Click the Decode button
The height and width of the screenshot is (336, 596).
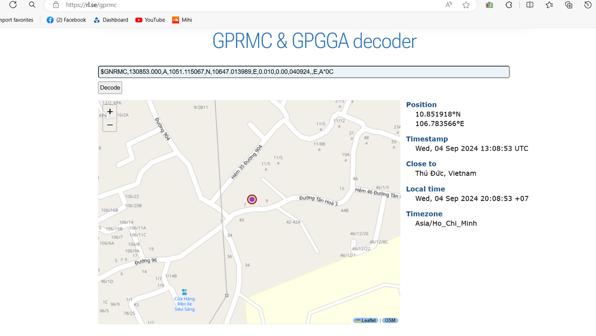tap(110, 87)
